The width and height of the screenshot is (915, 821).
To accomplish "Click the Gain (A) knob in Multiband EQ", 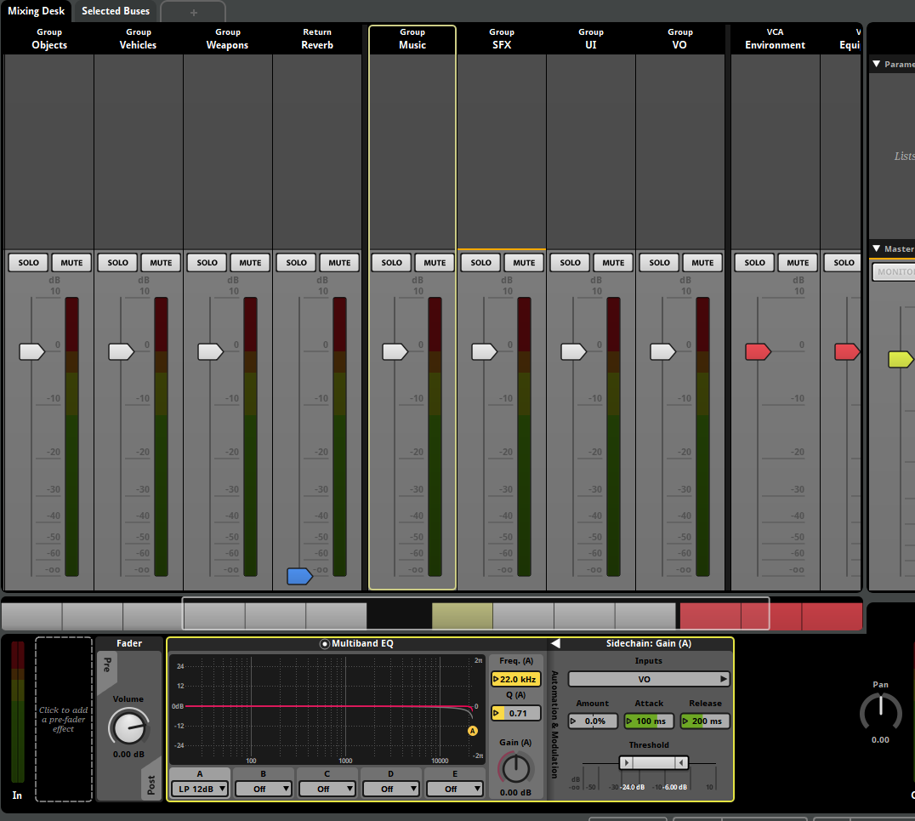I will pos(515,770).
